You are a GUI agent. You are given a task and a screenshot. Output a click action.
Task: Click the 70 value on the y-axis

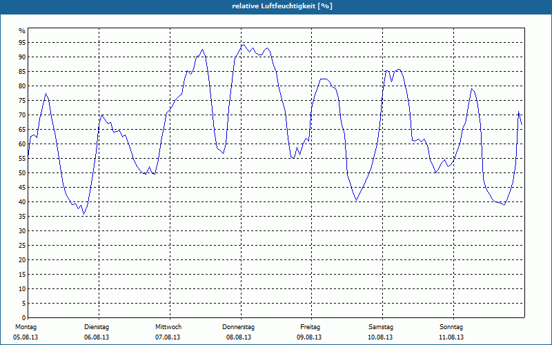[x=22, y=115]
